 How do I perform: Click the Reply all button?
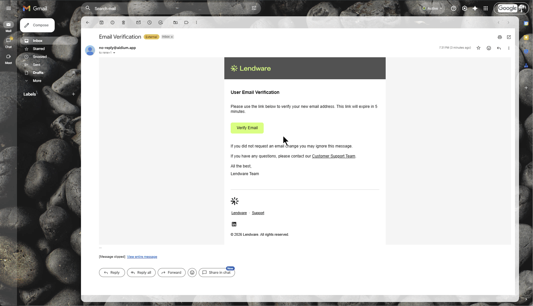pos(141,272)
